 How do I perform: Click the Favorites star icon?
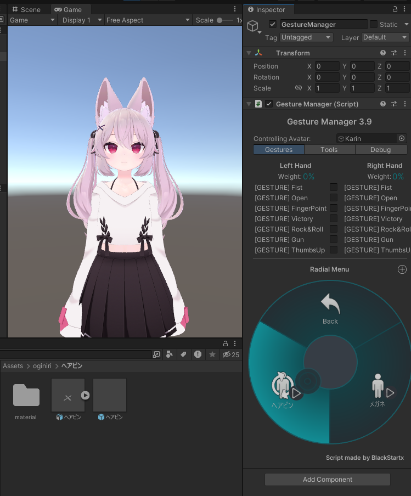tap(212, 354)
